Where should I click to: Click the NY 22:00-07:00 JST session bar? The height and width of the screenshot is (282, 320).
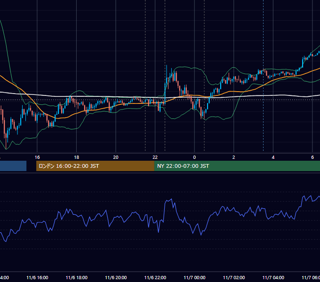click(x=237, y=166)
